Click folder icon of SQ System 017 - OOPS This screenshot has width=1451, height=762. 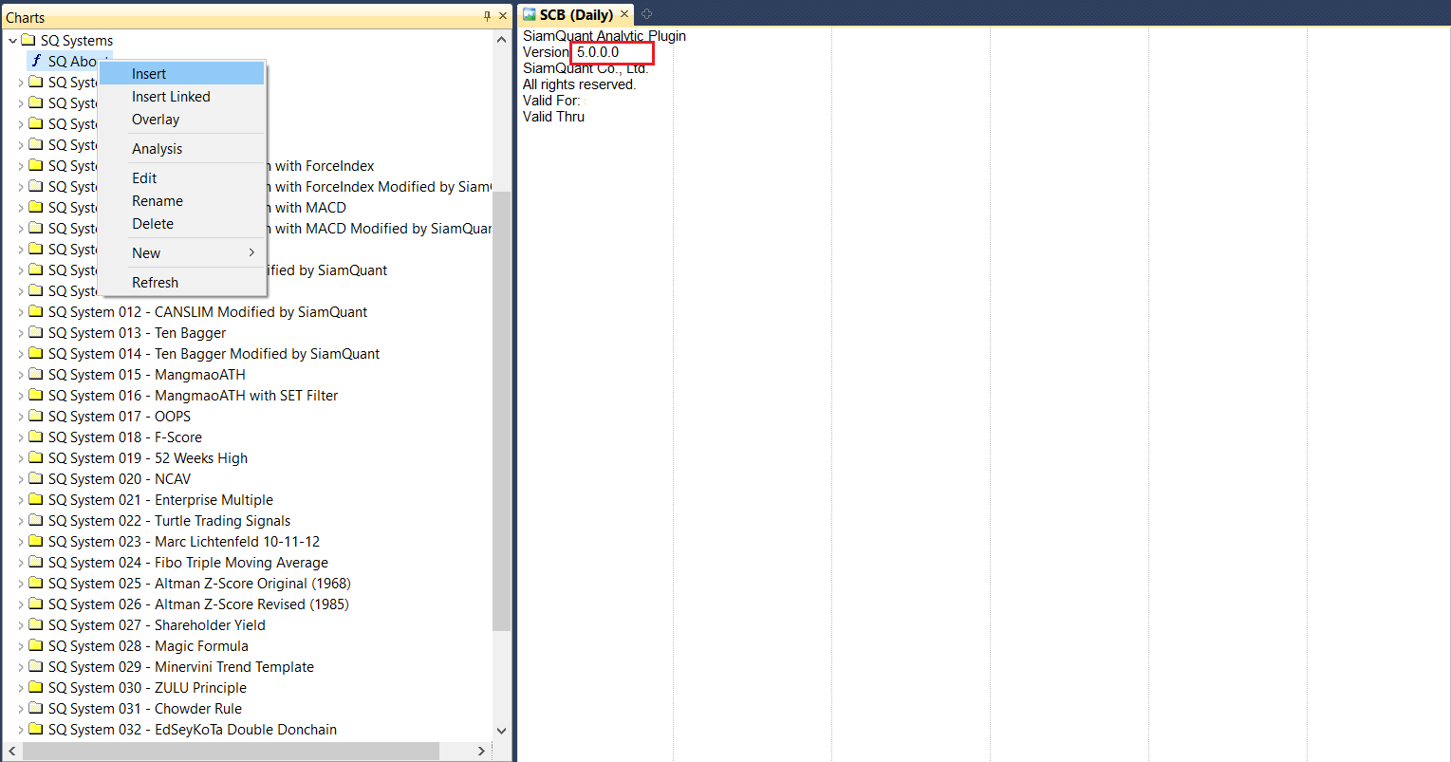pyautogui.click(x=36, y=417)
